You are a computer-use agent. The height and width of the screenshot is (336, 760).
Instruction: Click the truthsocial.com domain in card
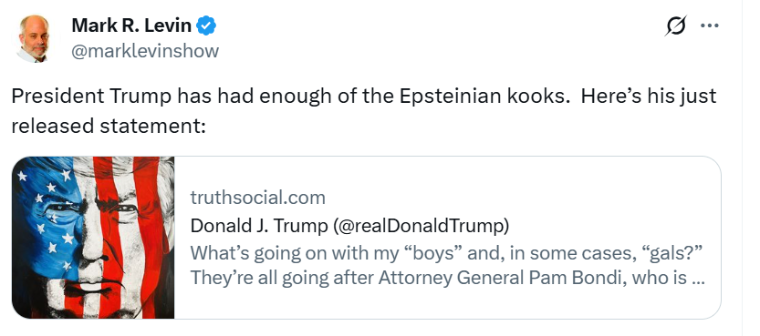[257, 198]
